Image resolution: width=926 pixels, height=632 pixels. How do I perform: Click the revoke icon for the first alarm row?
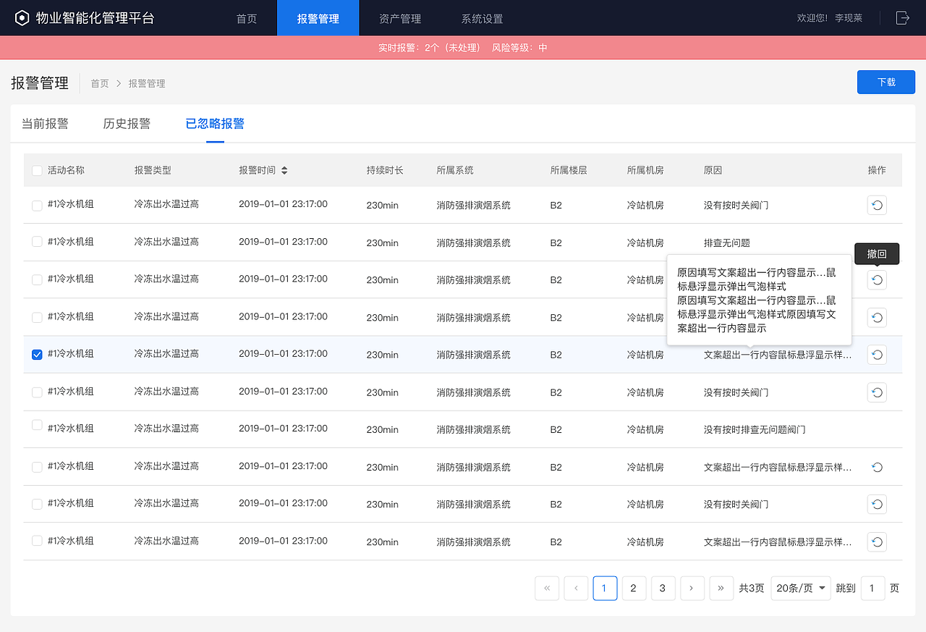click(x=877, y=205)
